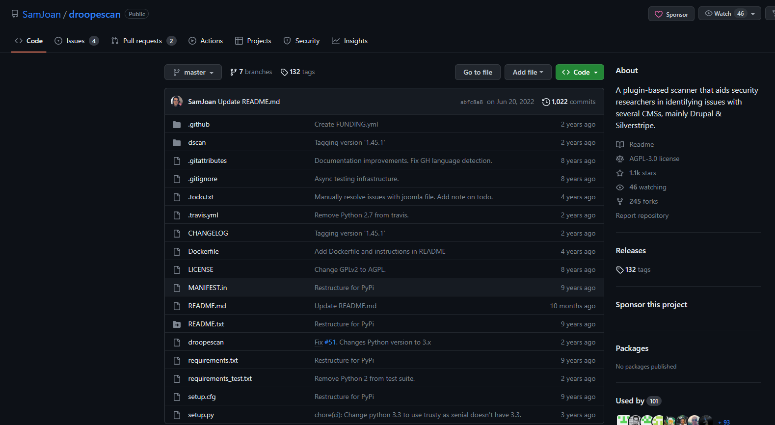Open the Report repository link
Viewport: 775px width, 425px height.
tap(642, 216)
